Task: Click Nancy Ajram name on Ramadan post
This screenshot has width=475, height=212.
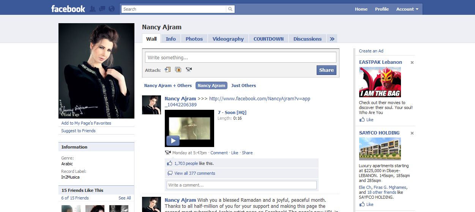Action: 180,200
